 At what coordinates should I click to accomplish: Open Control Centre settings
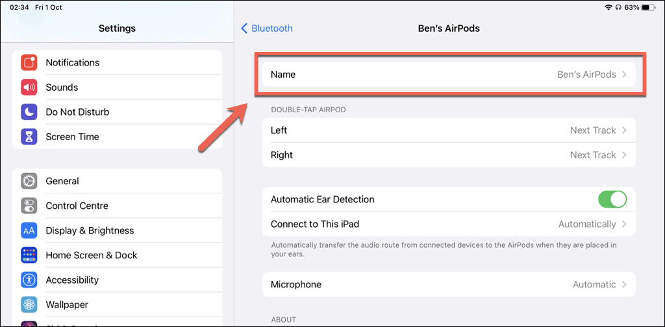tap(117, 206)
